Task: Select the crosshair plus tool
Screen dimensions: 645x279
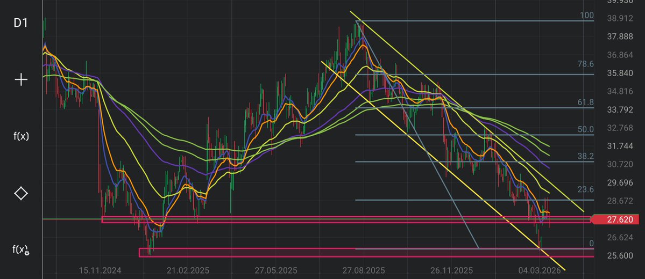Action: [x=21, y=79]
